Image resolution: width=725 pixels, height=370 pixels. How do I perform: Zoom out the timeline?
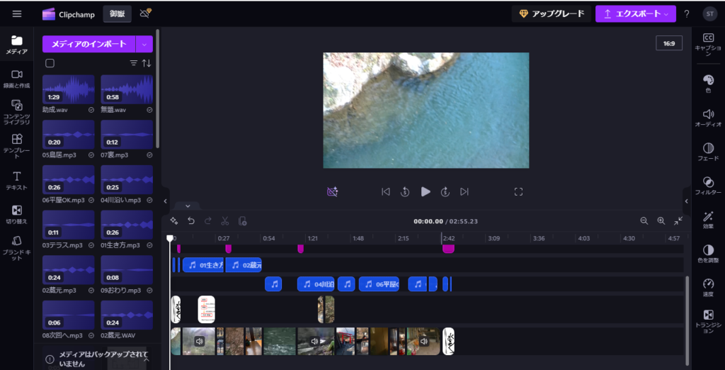click(x=644, y=221)
